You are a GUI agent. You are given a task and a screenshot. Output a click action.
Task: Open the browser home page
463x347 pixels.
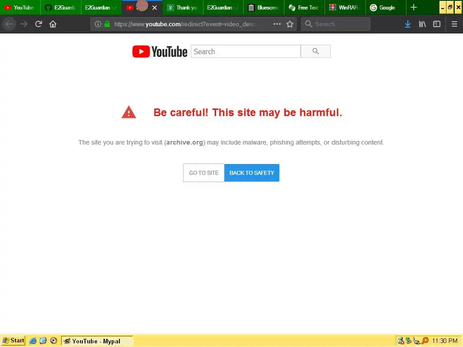point(53,24)
